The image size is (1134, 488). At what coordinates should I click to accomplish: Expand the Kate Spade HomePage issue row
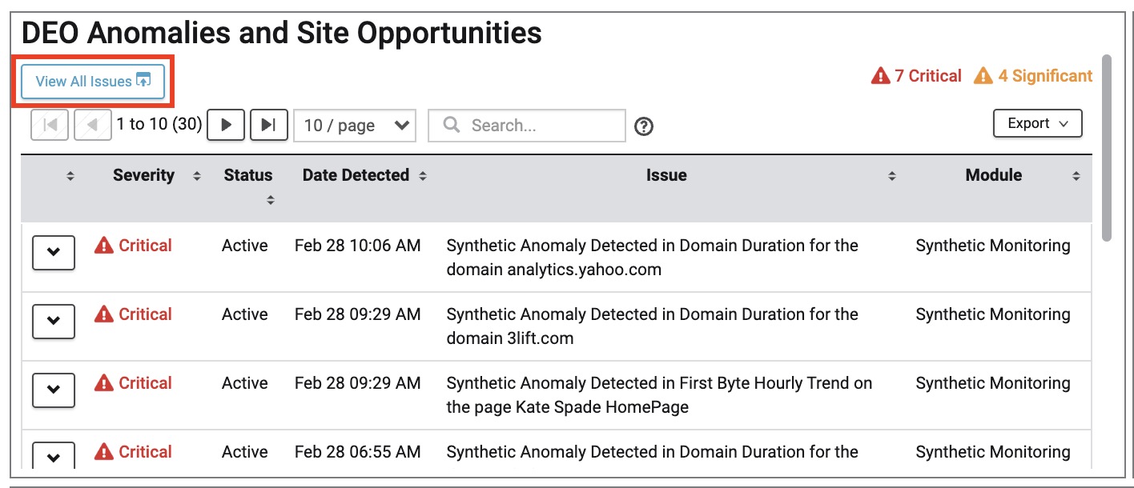(x=54, y=390)
